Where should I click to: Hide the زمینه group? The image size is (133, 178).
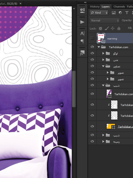tap(92, 141)
